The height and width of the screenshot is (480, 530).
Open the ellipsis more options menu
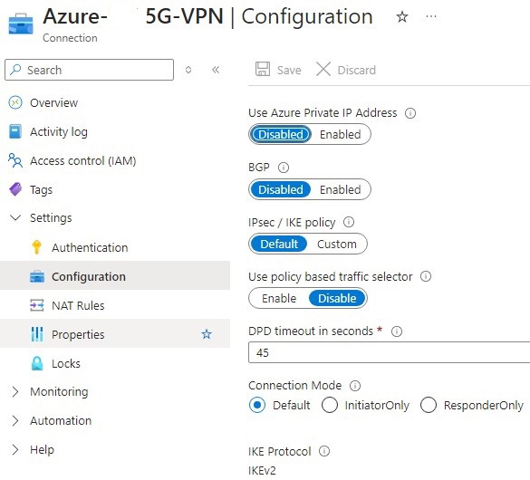coord(431,16)
